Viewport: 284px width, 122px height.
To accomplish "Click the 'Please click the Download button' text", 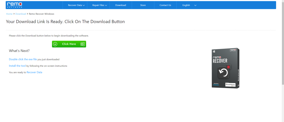I will coord(49,36).
